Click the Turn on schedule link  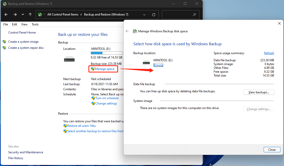[x=107, y=98]
